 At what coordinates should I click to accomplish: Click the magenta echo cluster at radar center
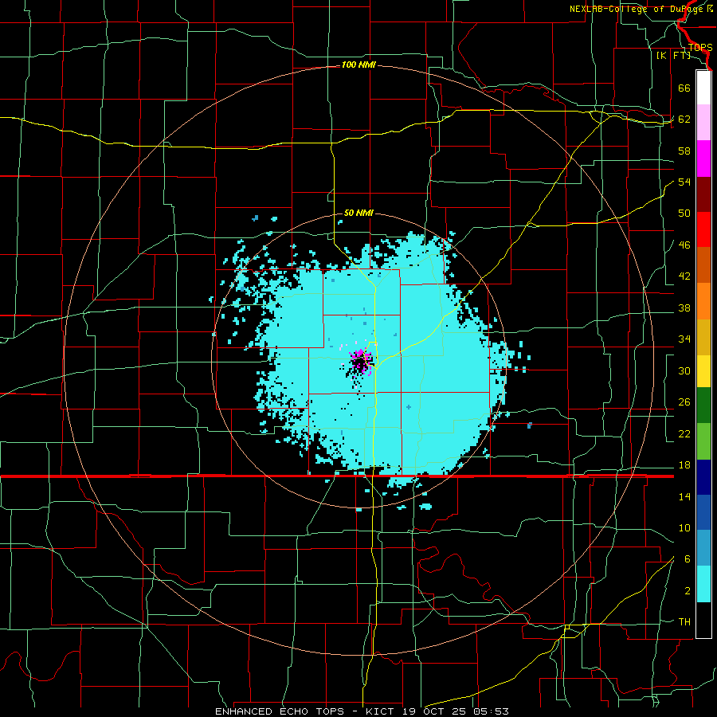pyautogui.click(x=361, y=362)
